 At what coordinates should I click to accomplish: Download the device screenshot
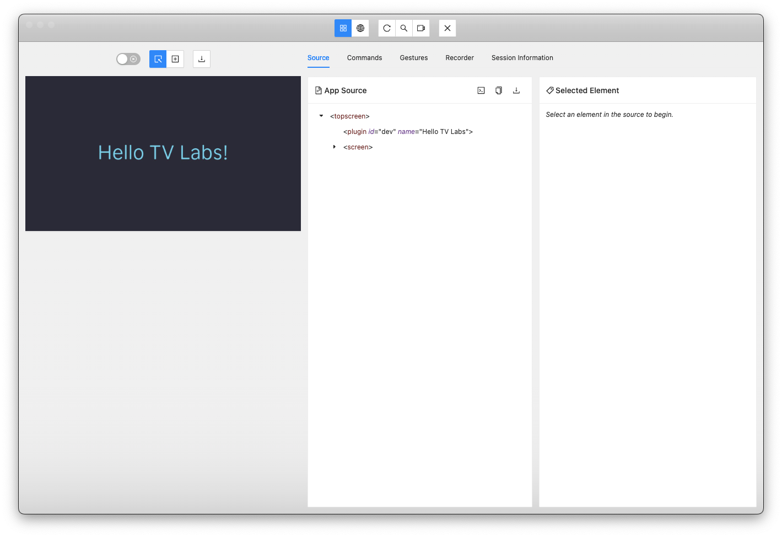pos(202,59)
